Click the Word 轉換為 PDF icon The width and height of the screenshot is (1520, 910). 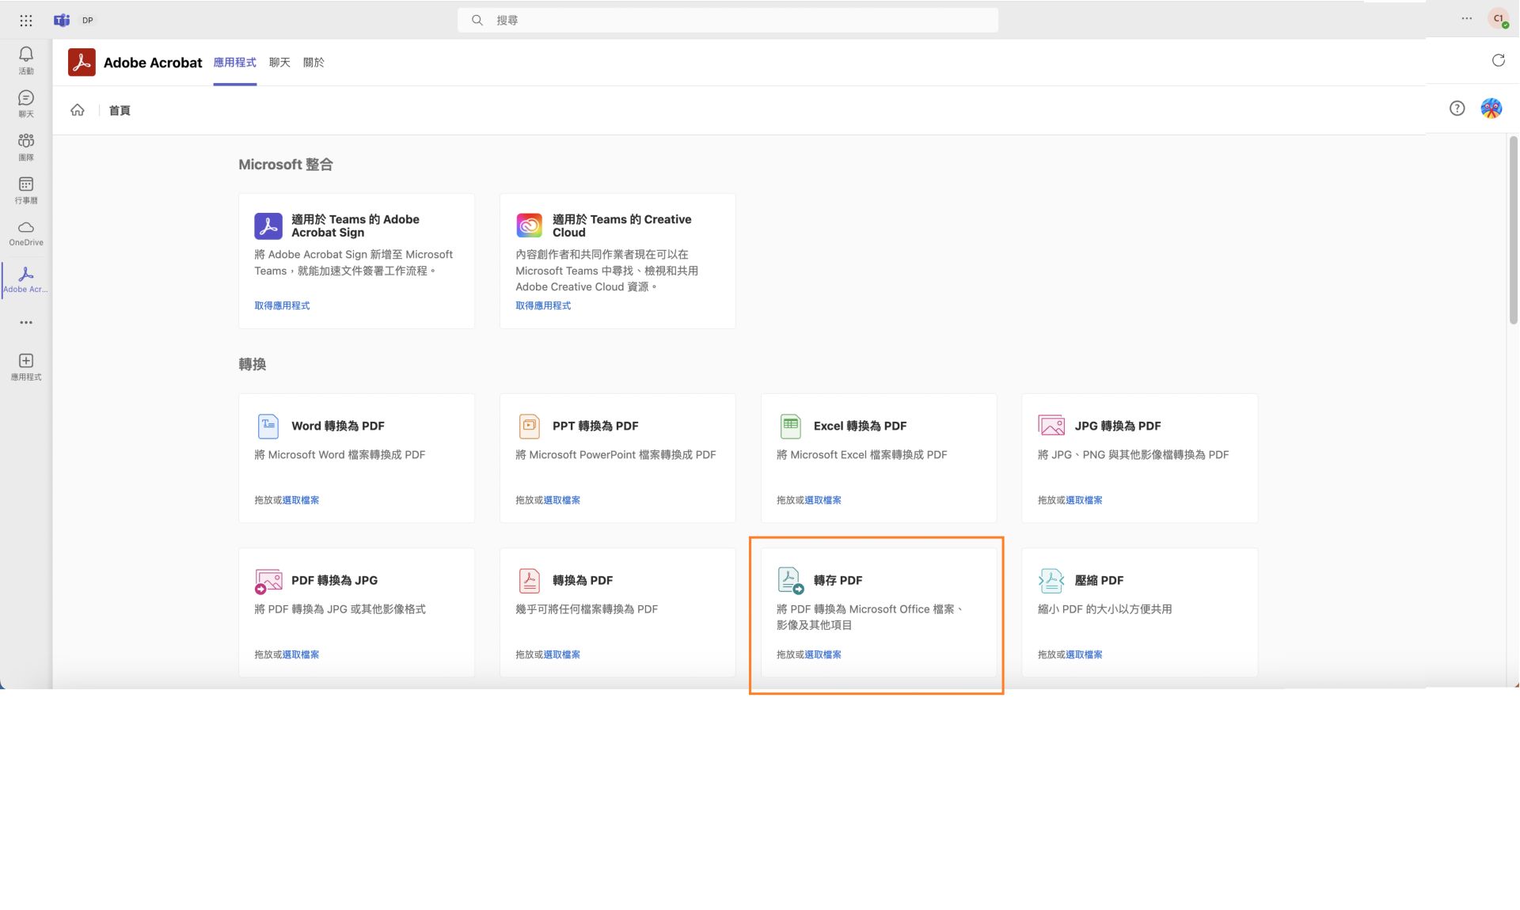[268, 426]
